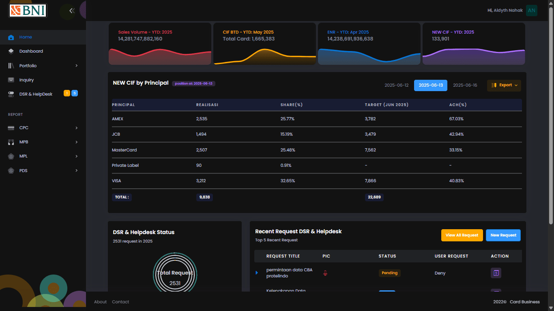
Task: Select the 2025-06-16 date tab
Action: coord(465,85)
